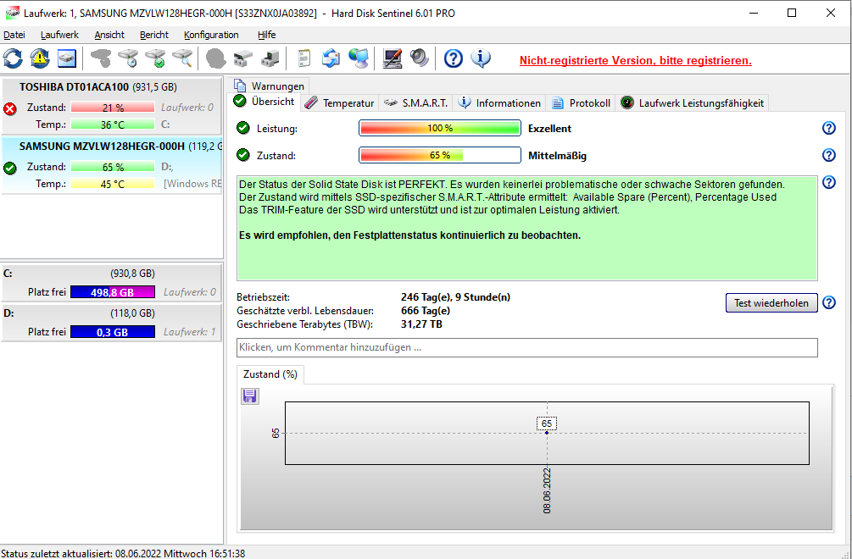Click green check icon for SAMSUNG drive

pos(10,169)
